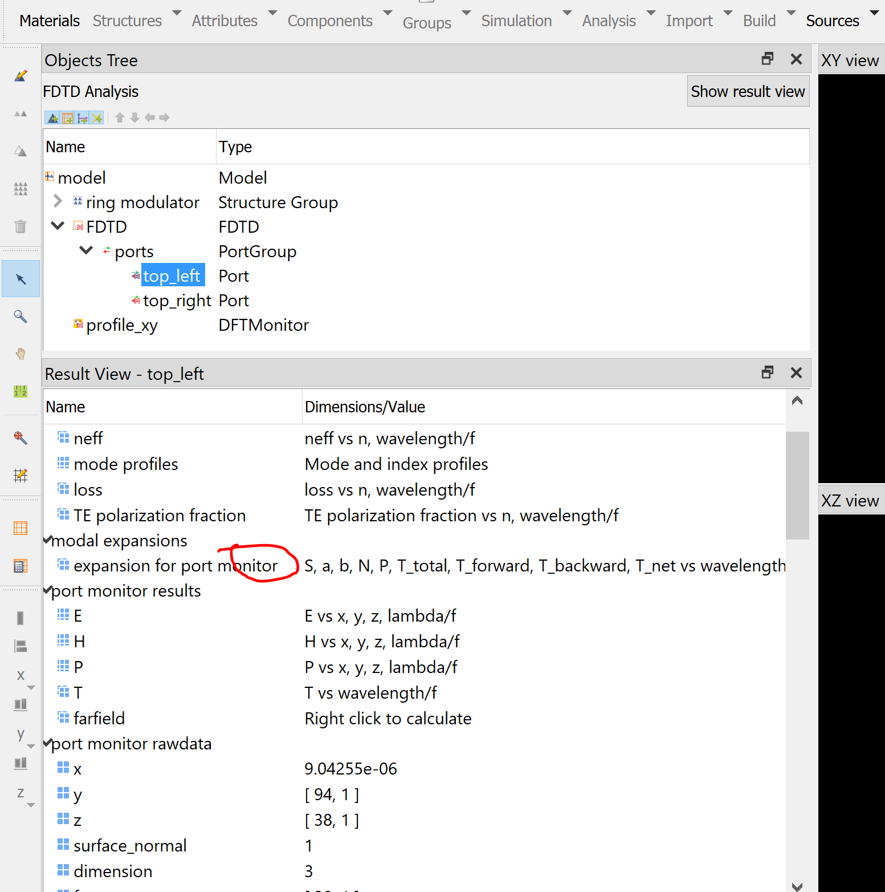Activate the Select arrow tool
The image size is (885, 892).
(21, 279)
